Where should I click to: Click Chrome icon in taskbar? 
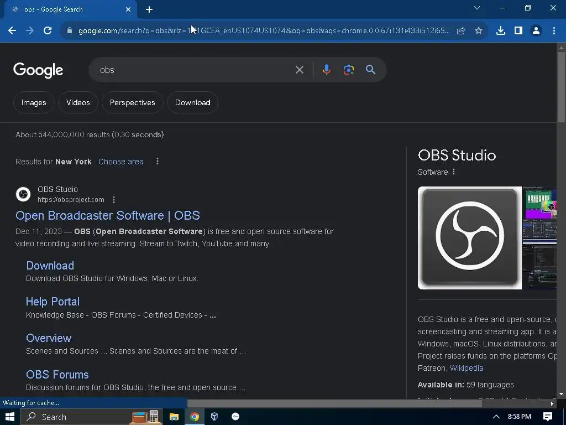tap(195, 417)
